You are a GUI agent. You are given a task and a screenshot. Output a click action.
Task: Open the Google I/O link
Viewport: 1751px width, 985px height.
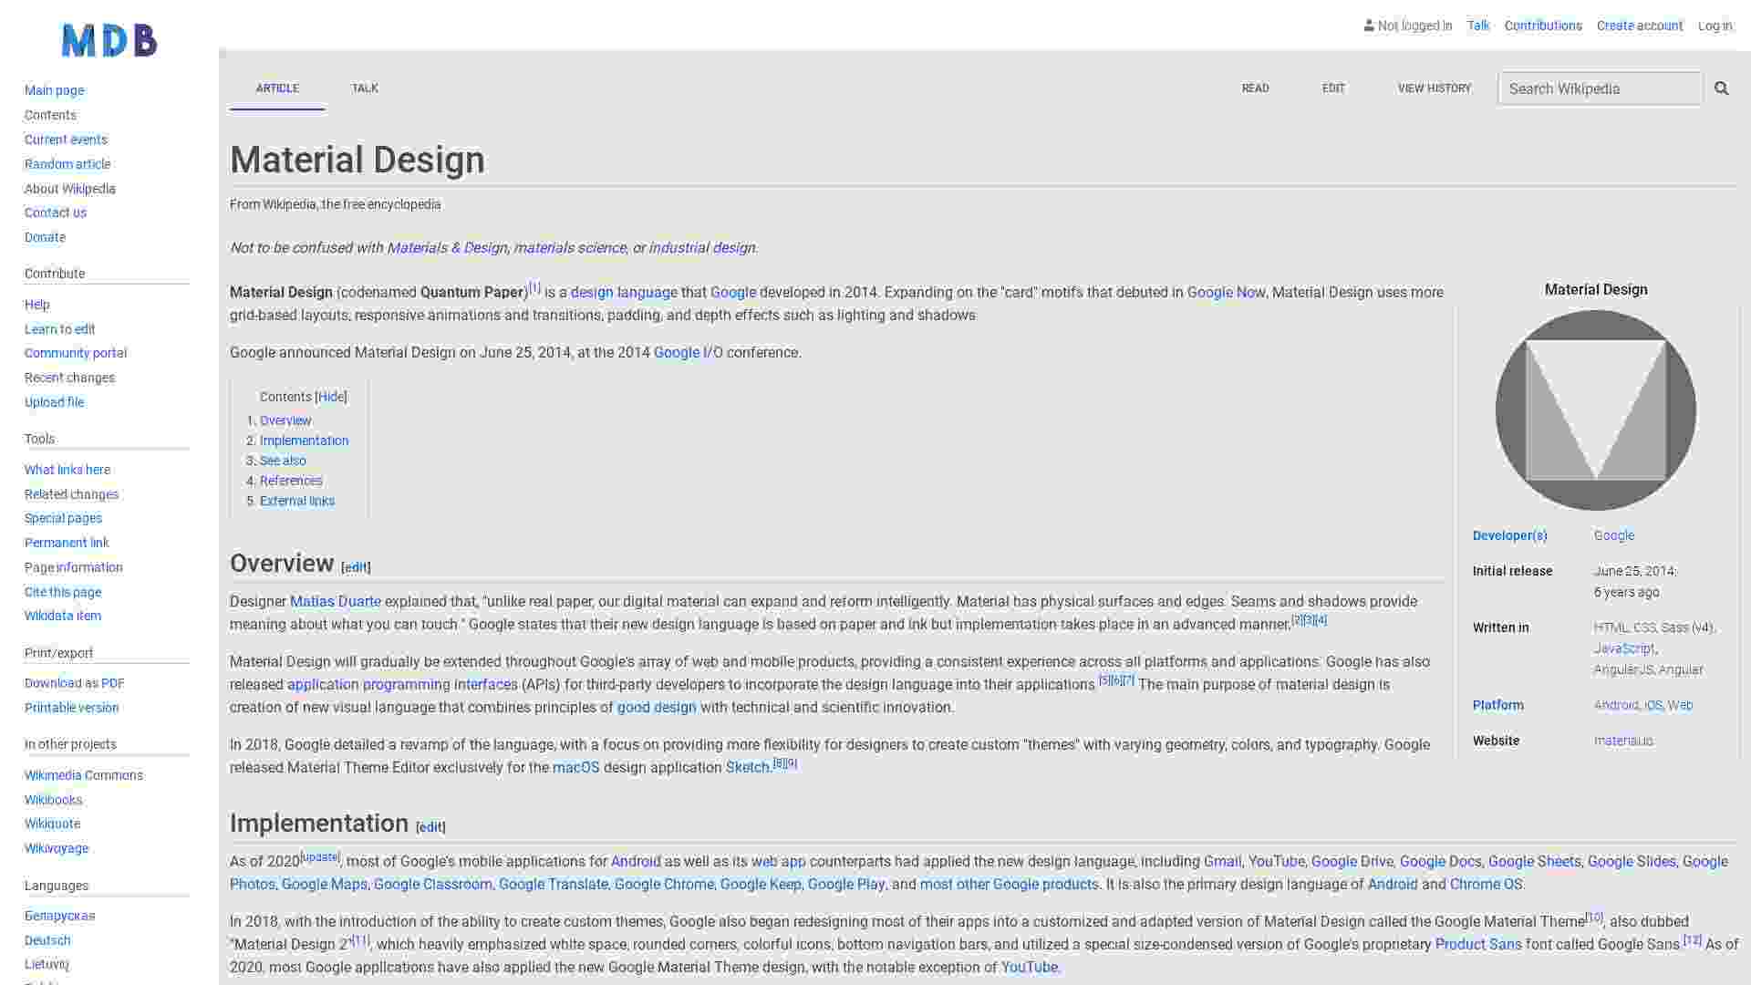[x=689, y=353]
